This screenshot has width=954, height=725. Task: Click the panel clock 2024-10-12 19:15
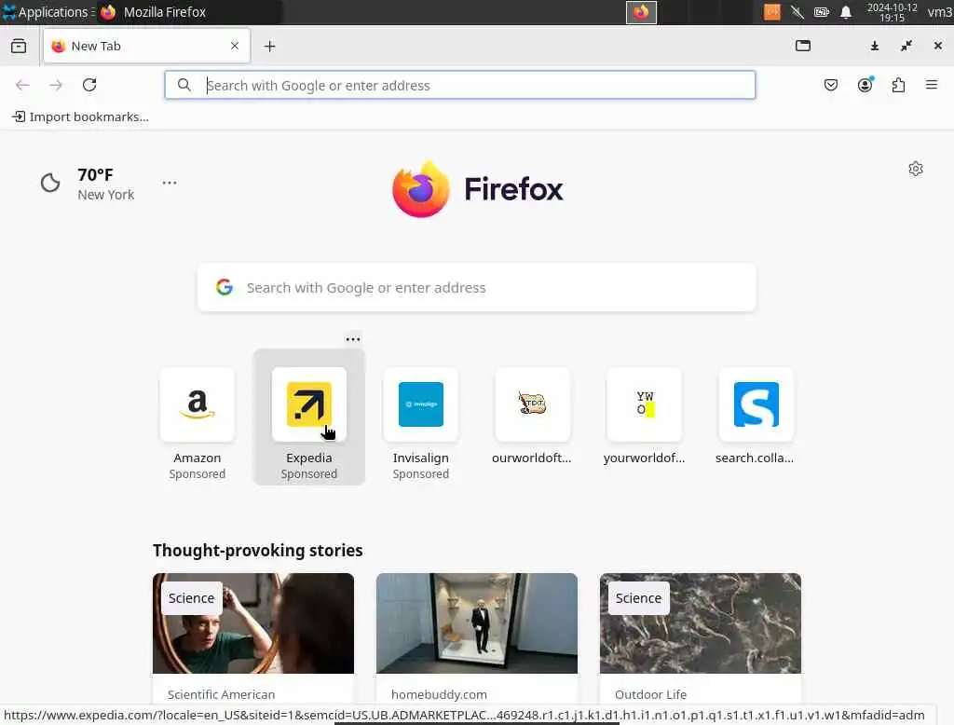892,12
